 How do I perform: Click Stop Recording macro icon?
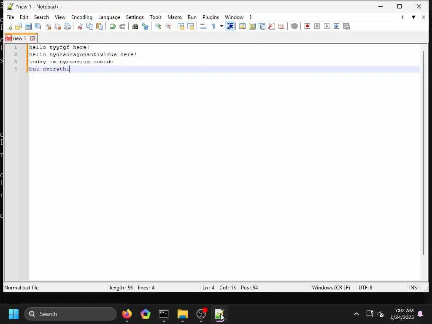[317, 27]
